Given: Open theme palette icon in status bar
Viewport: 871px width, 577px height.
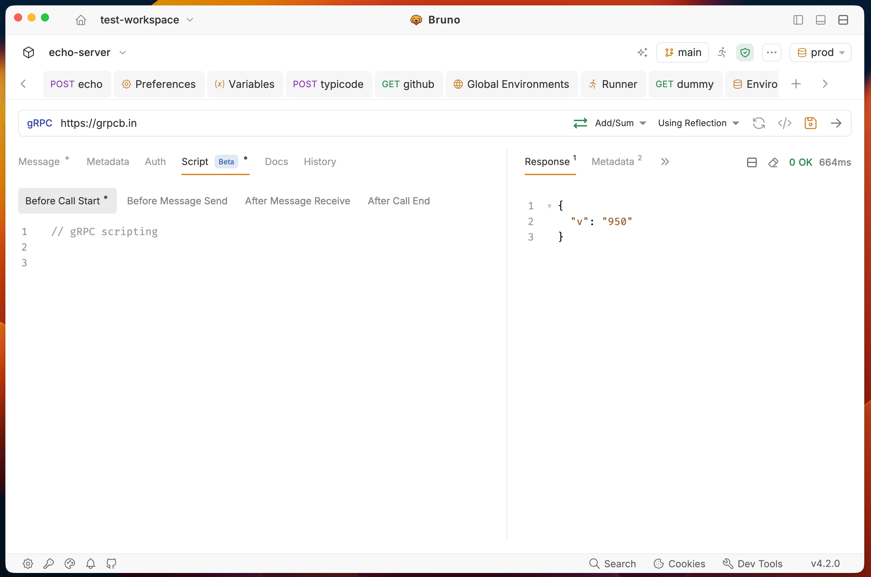Looking at the screenshot, I should [69, 563].
